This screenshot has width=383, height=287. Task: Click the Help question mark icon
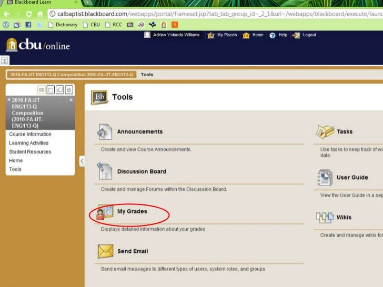273,35
